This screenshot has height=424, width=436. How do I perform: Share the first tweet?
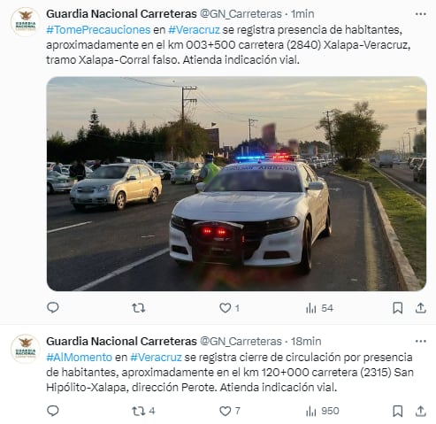tap(421, 308)
